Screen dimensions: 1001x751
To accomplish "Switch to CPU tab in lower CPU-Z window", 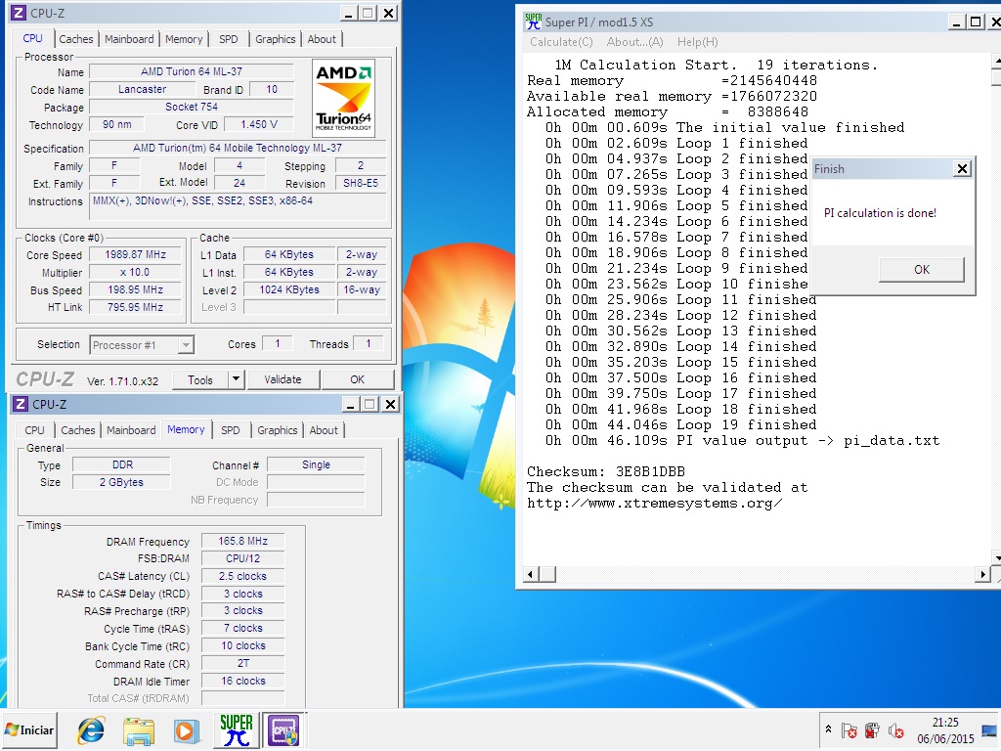I will pyautogui.click(x=34, y=430).
